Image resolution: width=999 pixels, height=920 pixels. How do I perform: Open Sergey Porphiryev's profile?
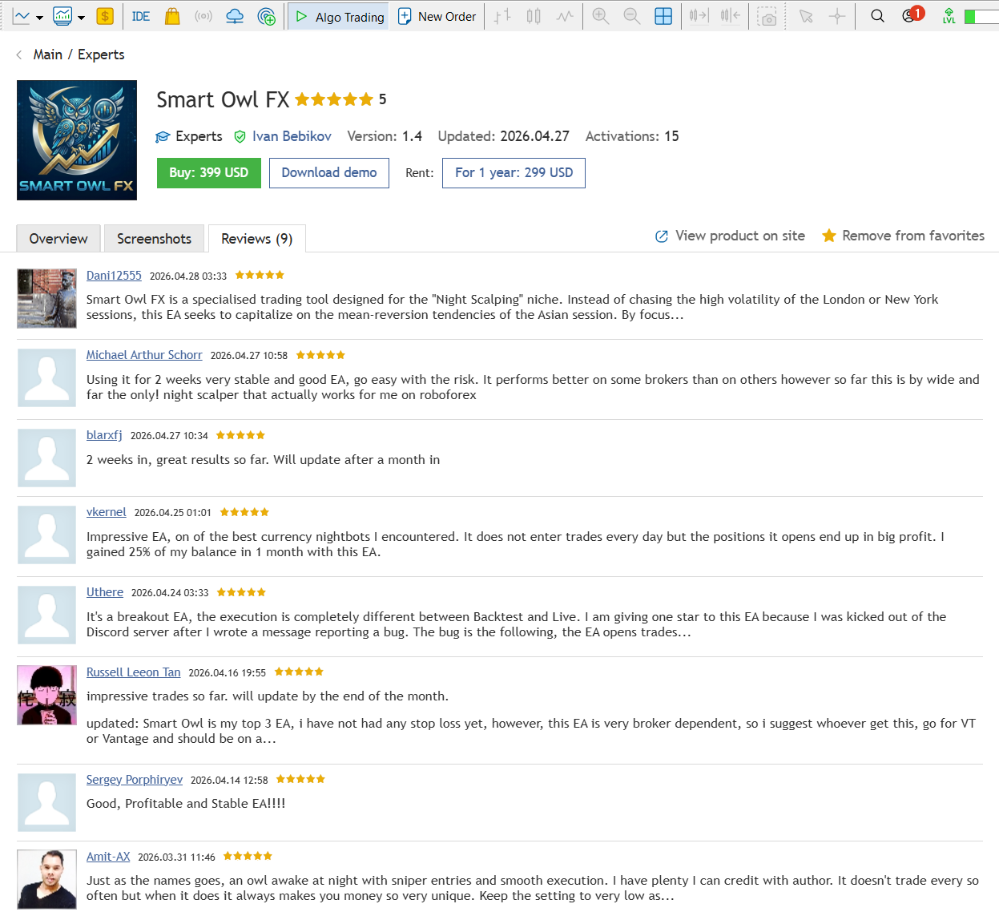[x=135, y=780]
